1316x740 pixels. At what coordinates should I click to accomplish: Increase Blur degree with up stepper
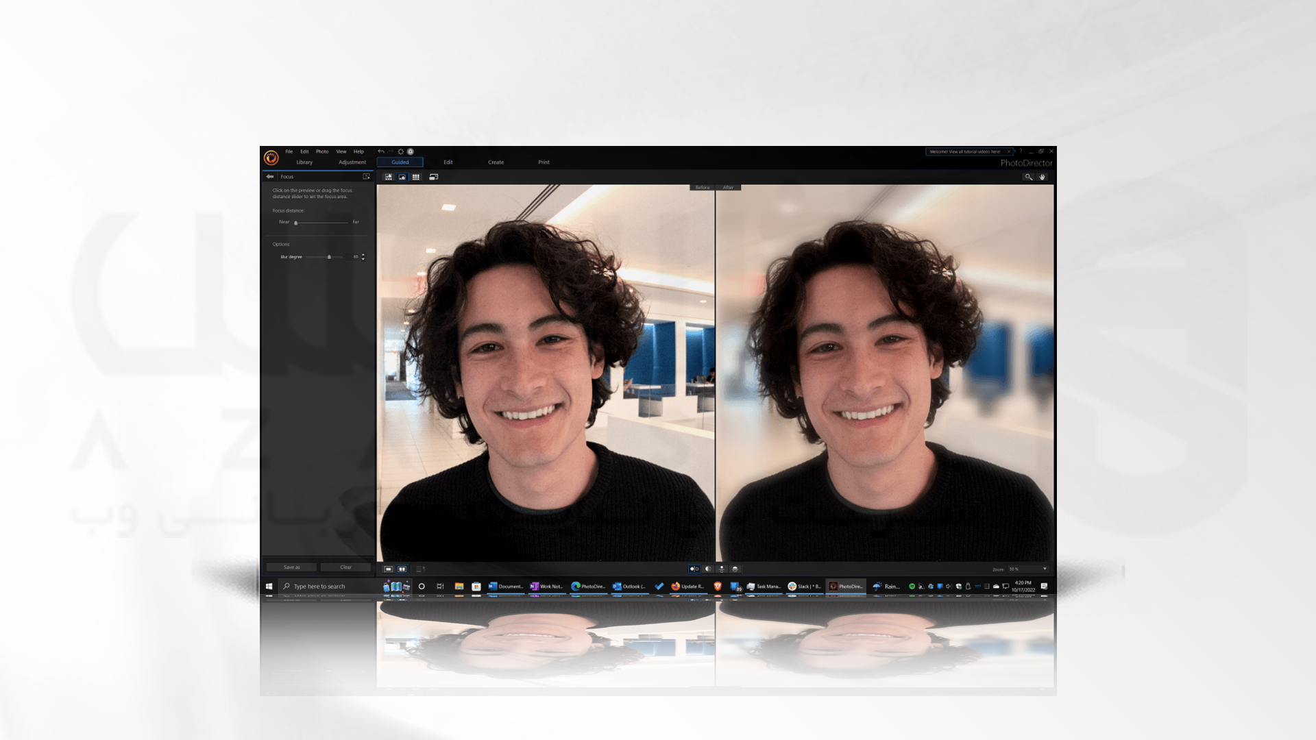point(363,255)
